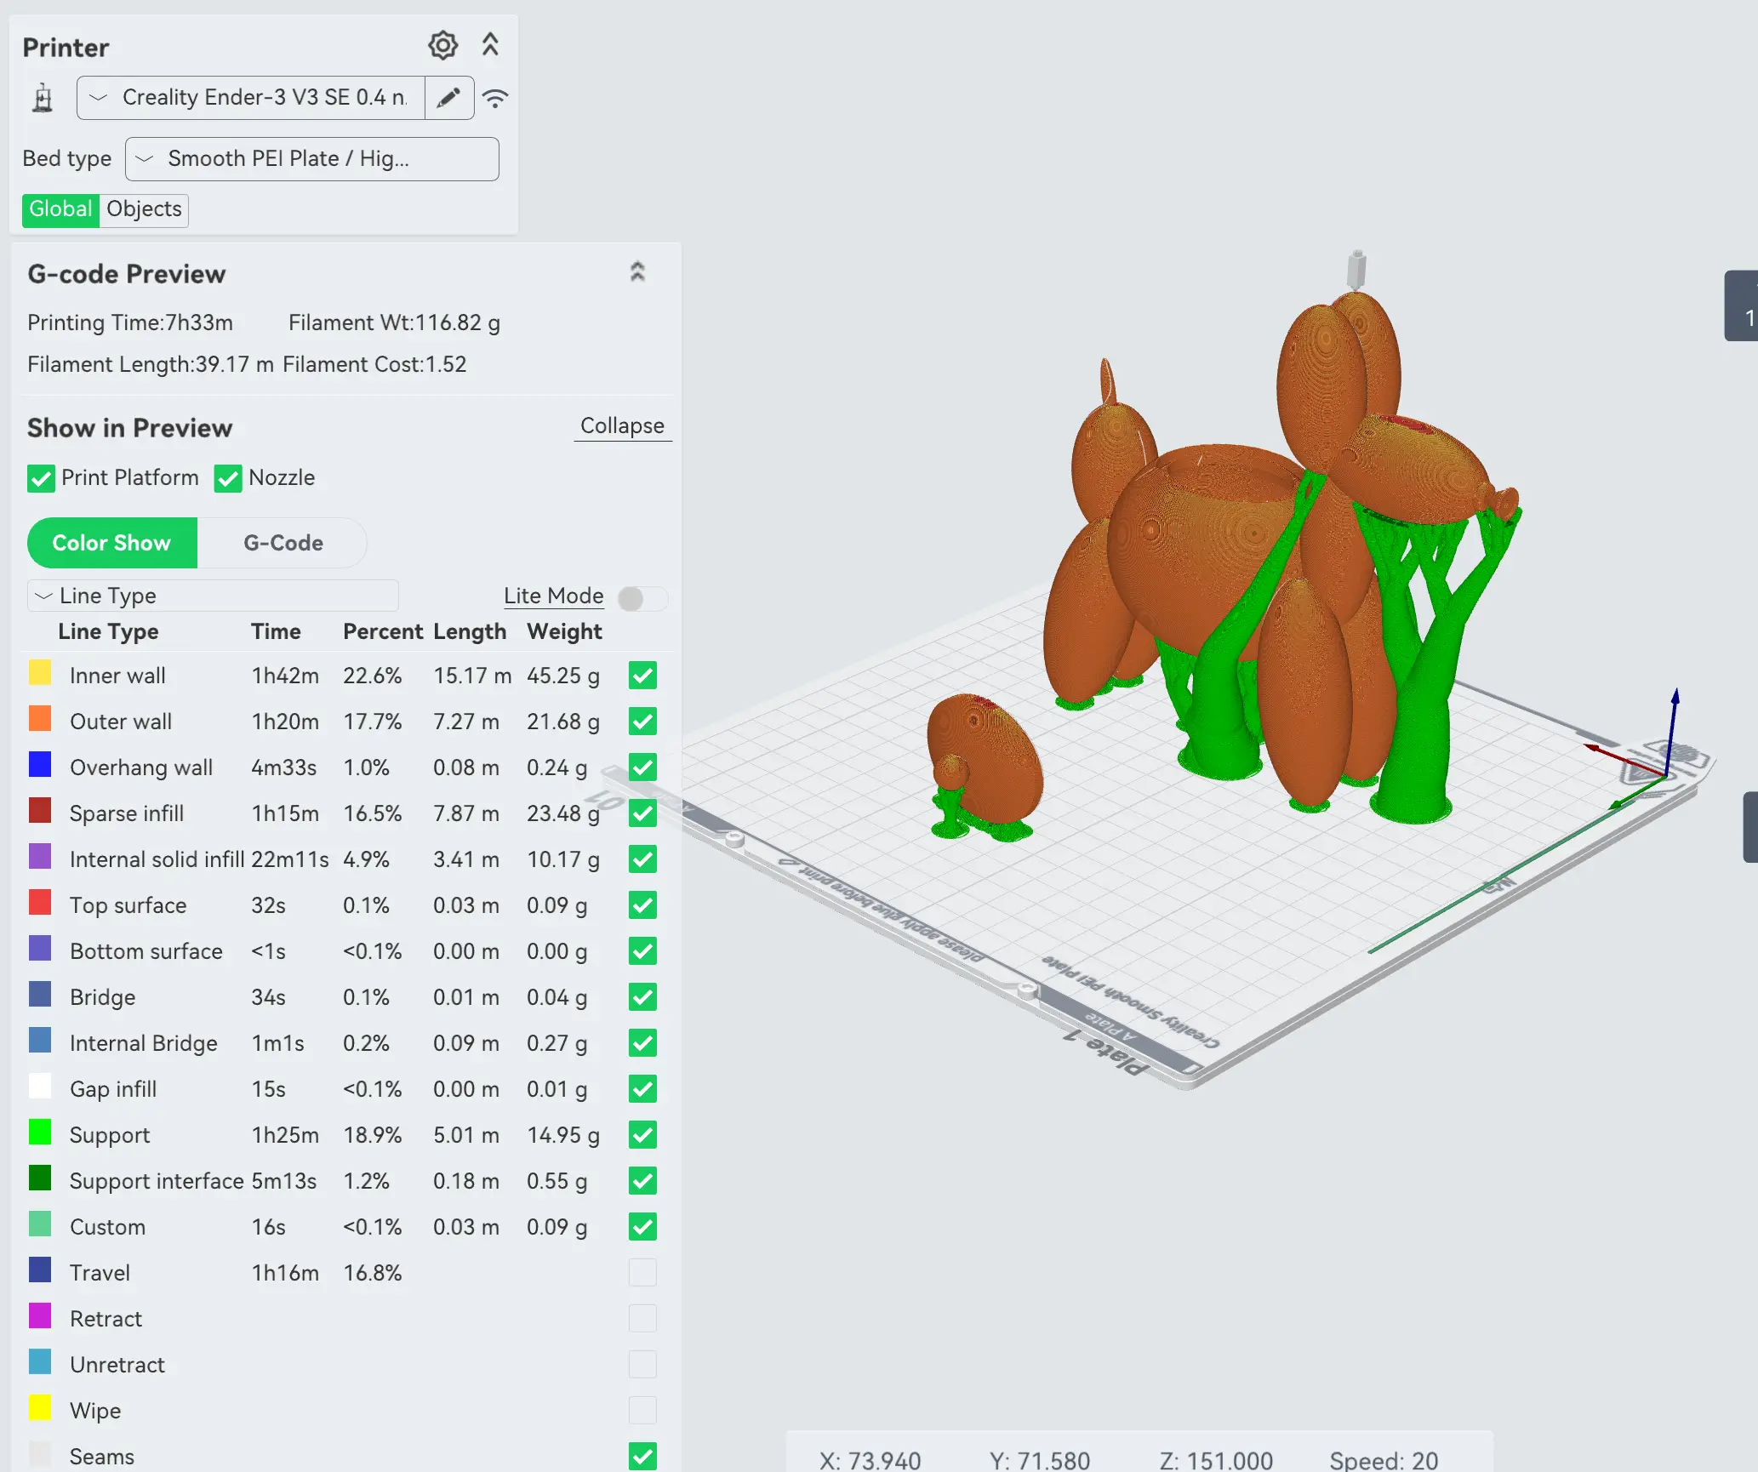Uncheck Seams visibility checkbox
The height and width of the screenshot is (1472, 1758).
coord(642,1457)
